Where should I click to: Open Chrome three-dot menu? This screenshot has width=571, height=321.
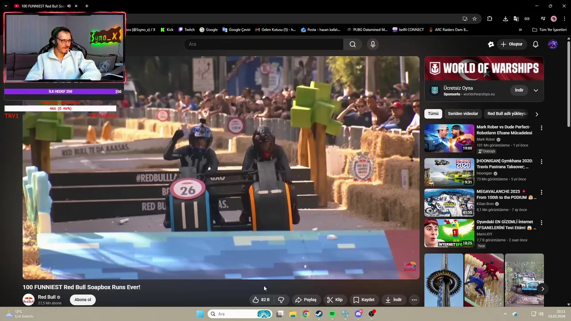pos(564,19)
